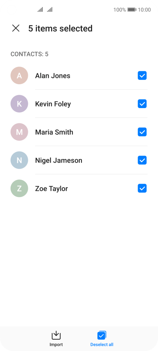Image resolution: width=158 pixels, height=351 pixels.
Task: Tap the battery icon in status bar
Action: 132,10
